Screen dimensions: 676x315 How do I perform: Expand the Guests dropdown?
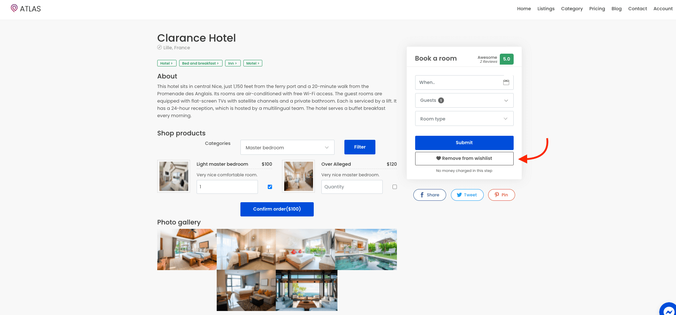464,100
